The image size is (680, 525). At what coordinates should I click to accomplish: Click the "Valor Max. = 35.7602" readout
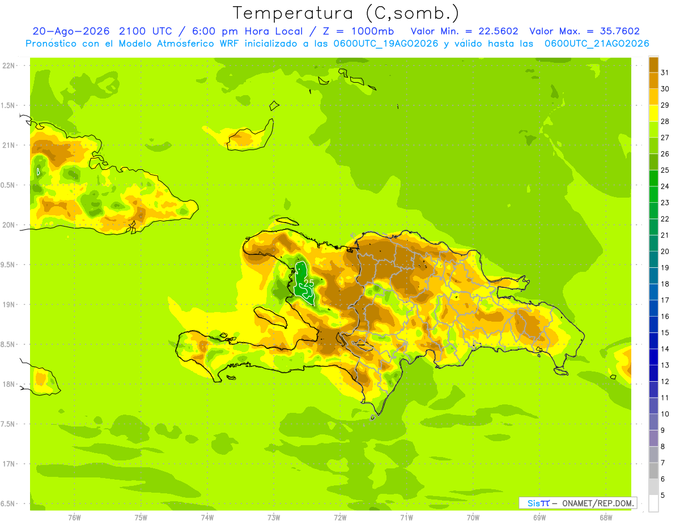pos(584,31)
